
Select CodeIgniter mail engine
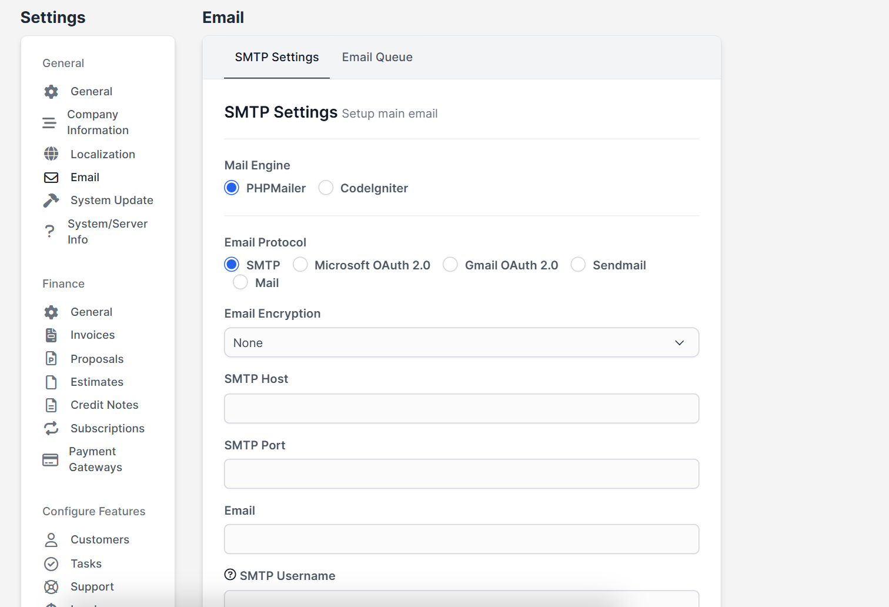[x=326, y=188]
